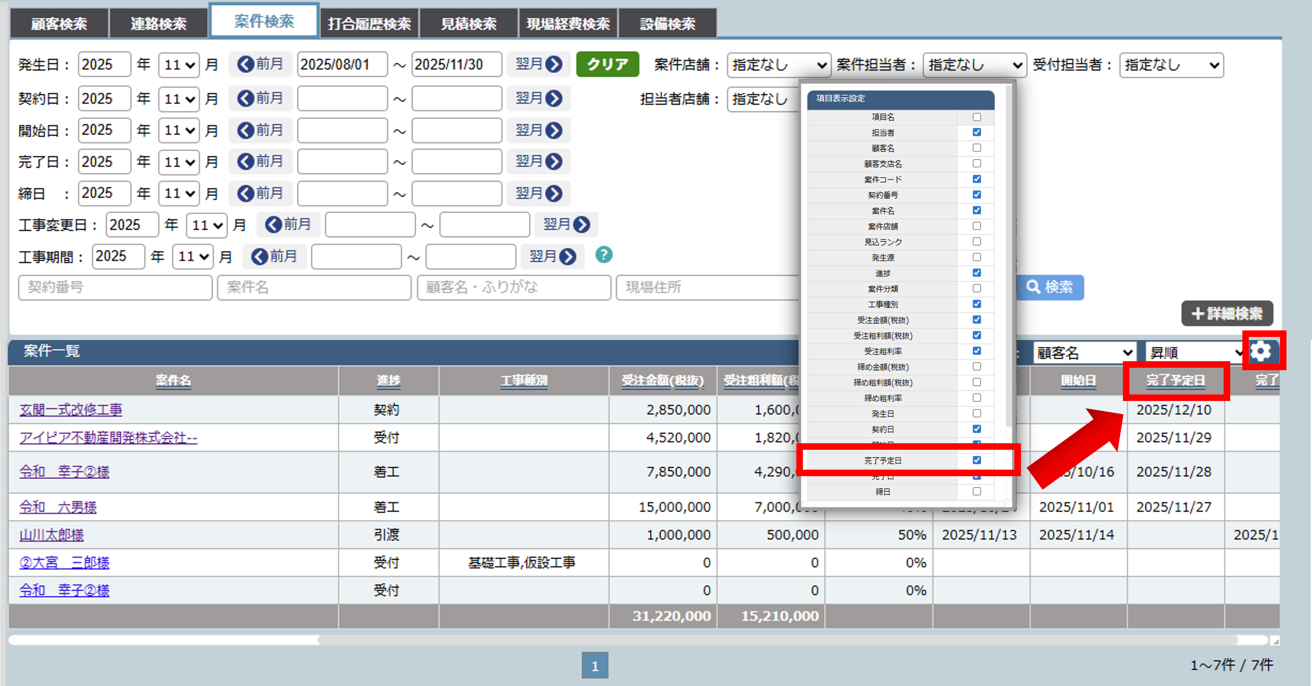Screen dimensions: 1312x686
Task: Toggle the 締日 column checkbox
Action: (976, 492)
